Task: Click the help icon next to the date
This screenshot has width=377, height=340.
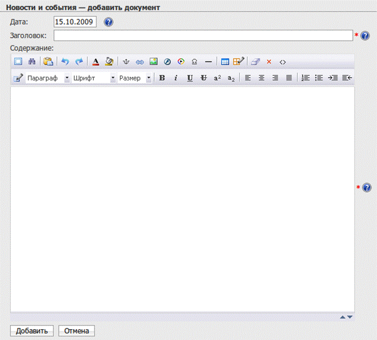Action: click(108, 22)
